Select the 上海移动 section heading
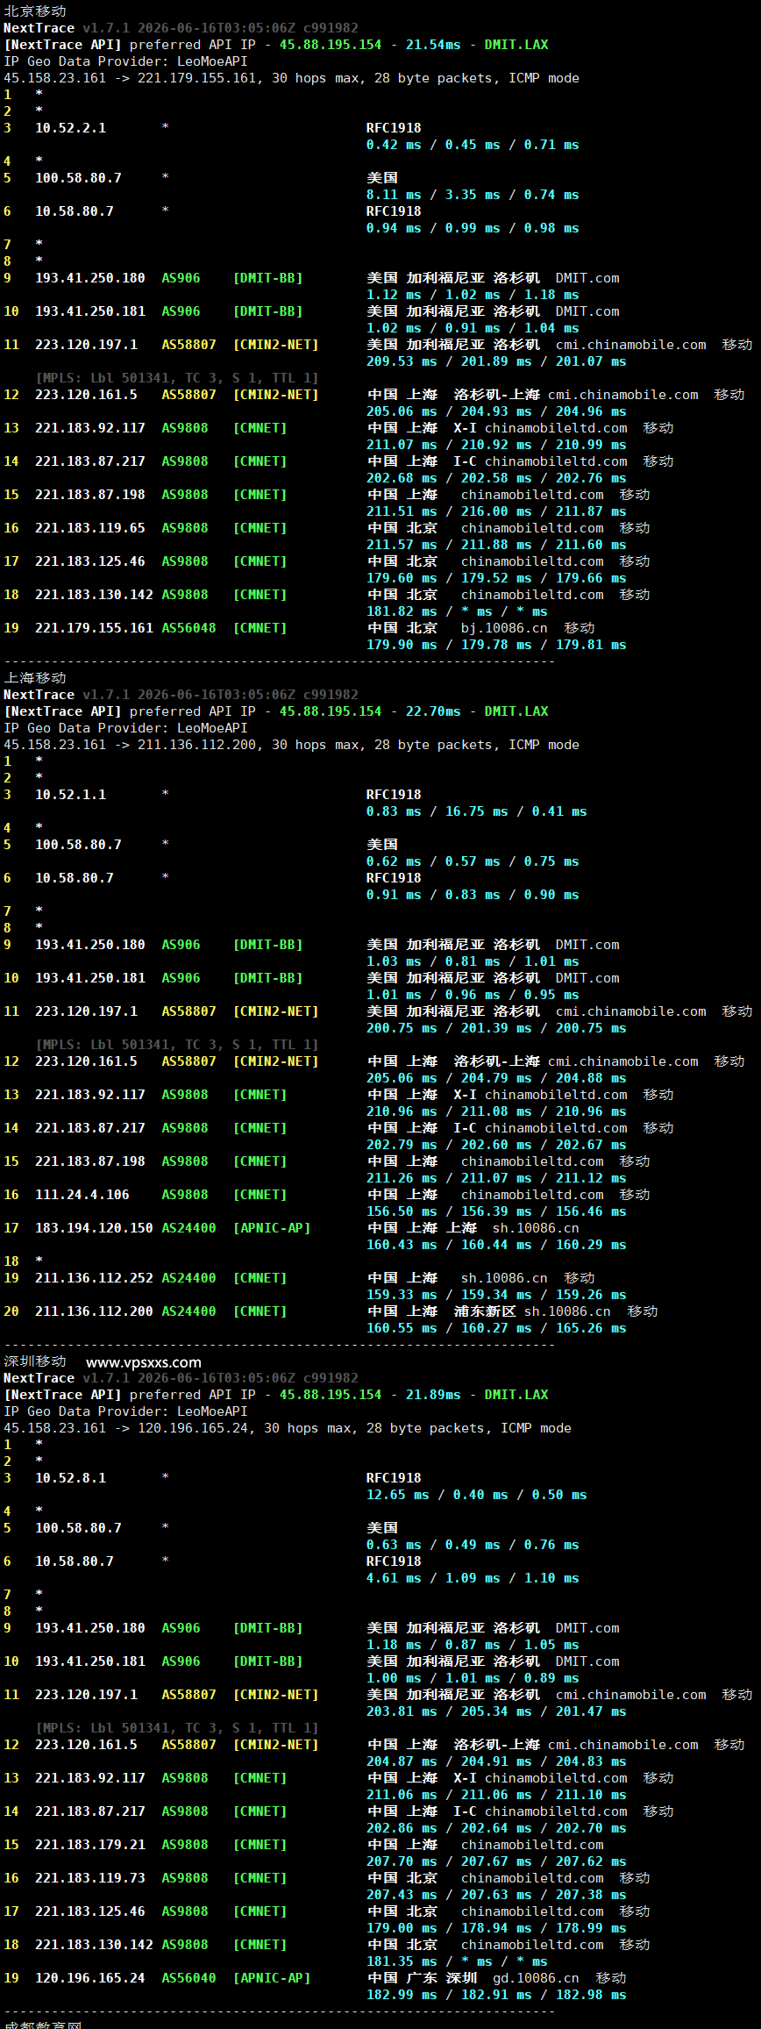This screenshot has width=761, height=2029. [x=35, y=678]
